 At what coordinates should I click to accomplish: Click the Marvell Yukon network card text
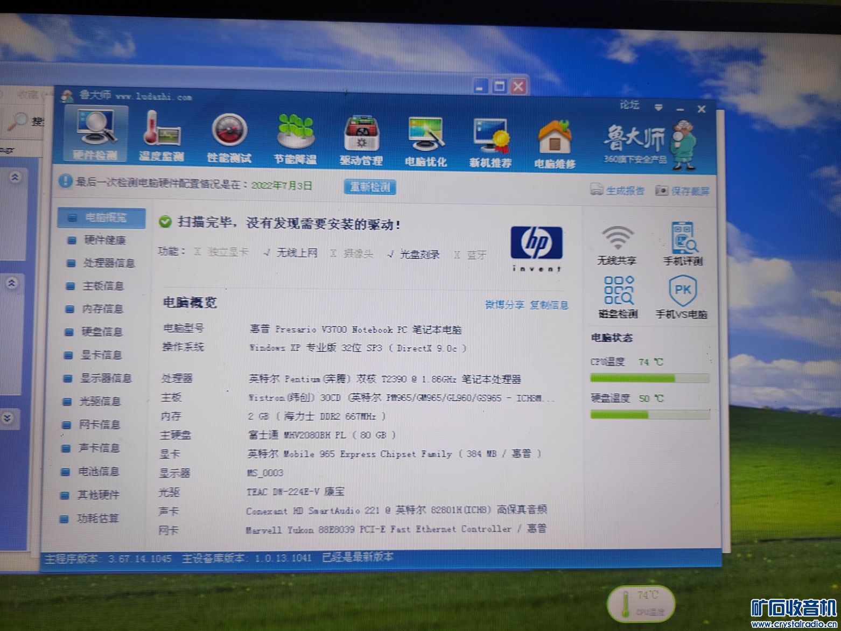click(396, 529)
